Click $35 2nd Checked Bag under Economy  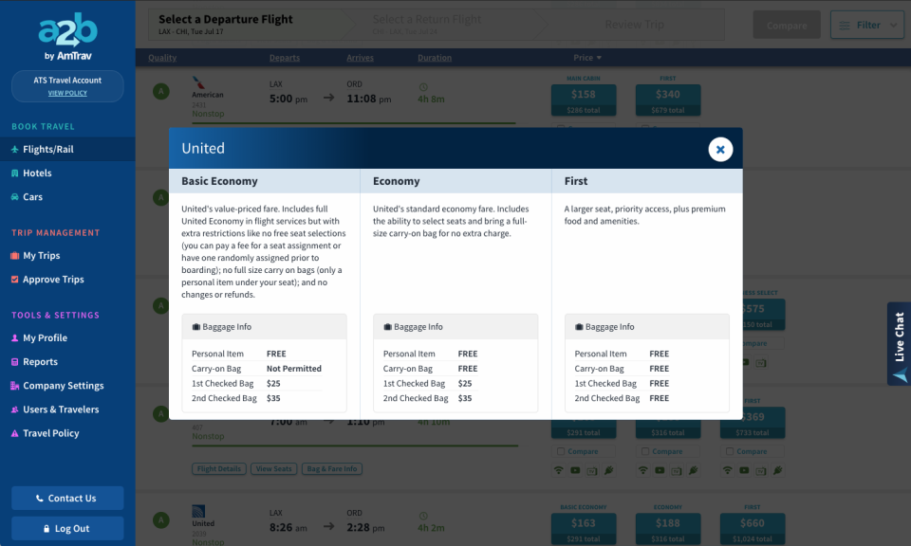[465, 398]
